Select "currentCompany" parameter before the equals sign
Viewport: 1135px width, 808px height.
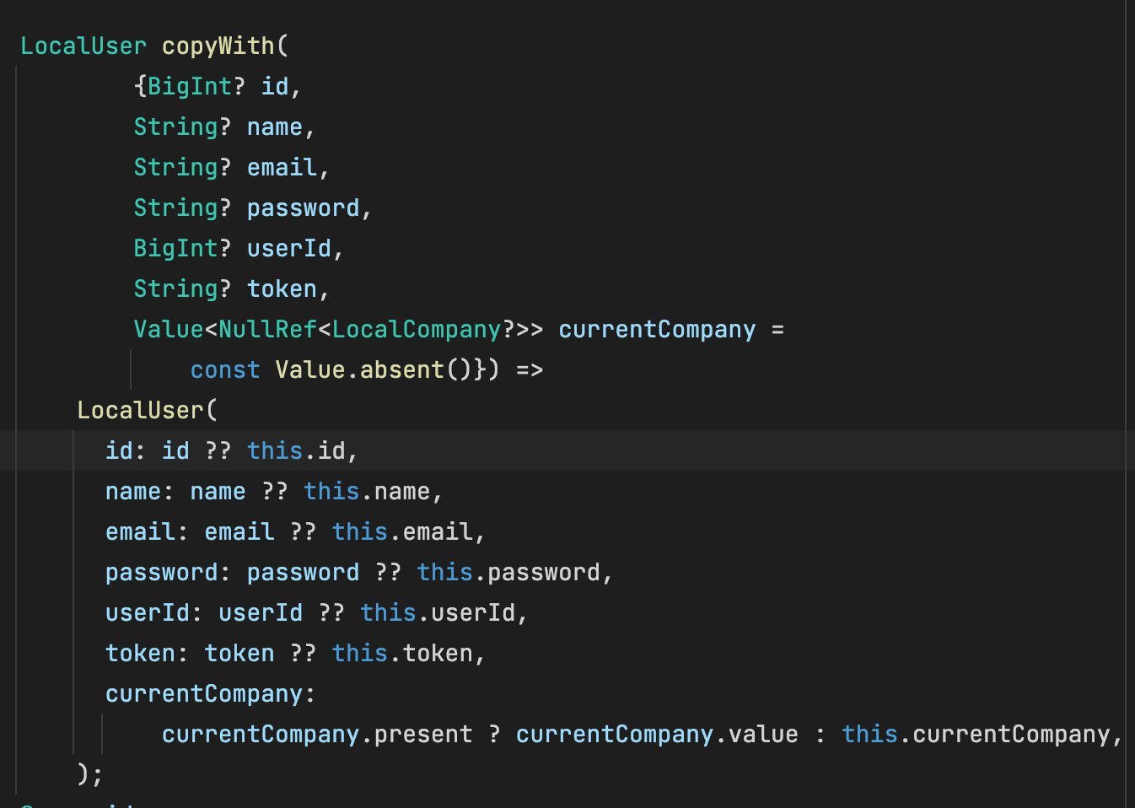pyautogui.click(x=657, y=329)
